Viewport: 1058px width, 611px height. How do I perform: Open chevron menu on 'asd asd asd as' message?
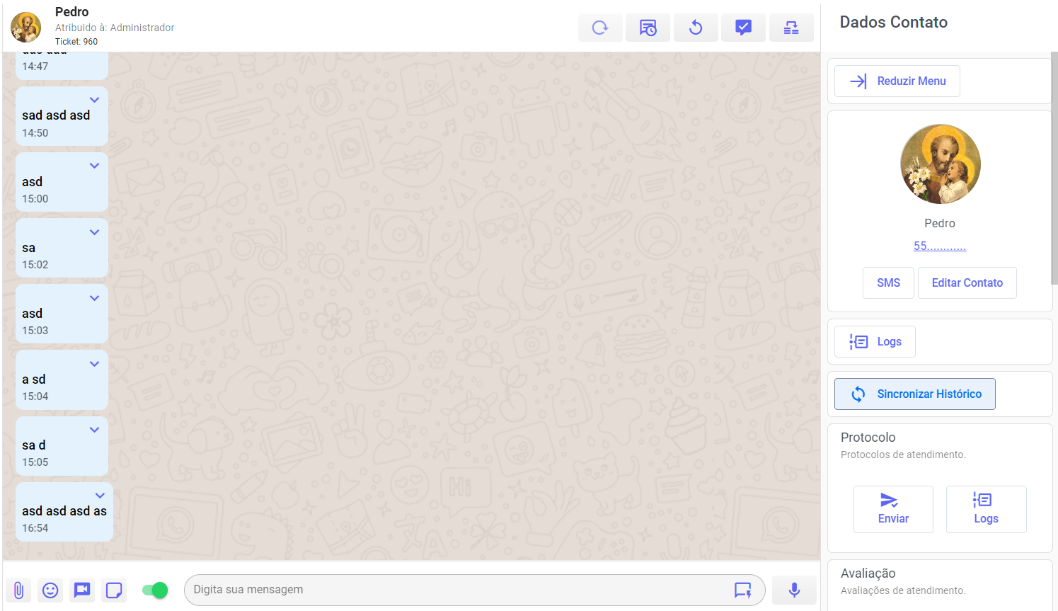[x=100, y=496]
